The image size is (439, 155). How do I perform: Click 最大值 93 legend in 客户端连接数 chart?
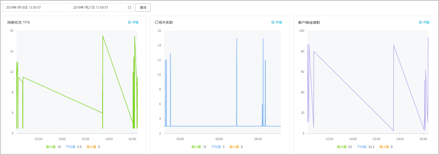(x=344, y=147)
